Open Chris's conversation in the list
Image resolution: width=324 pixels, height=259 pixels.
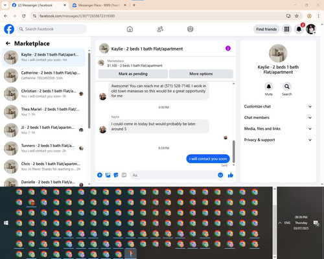pos(43,166)
